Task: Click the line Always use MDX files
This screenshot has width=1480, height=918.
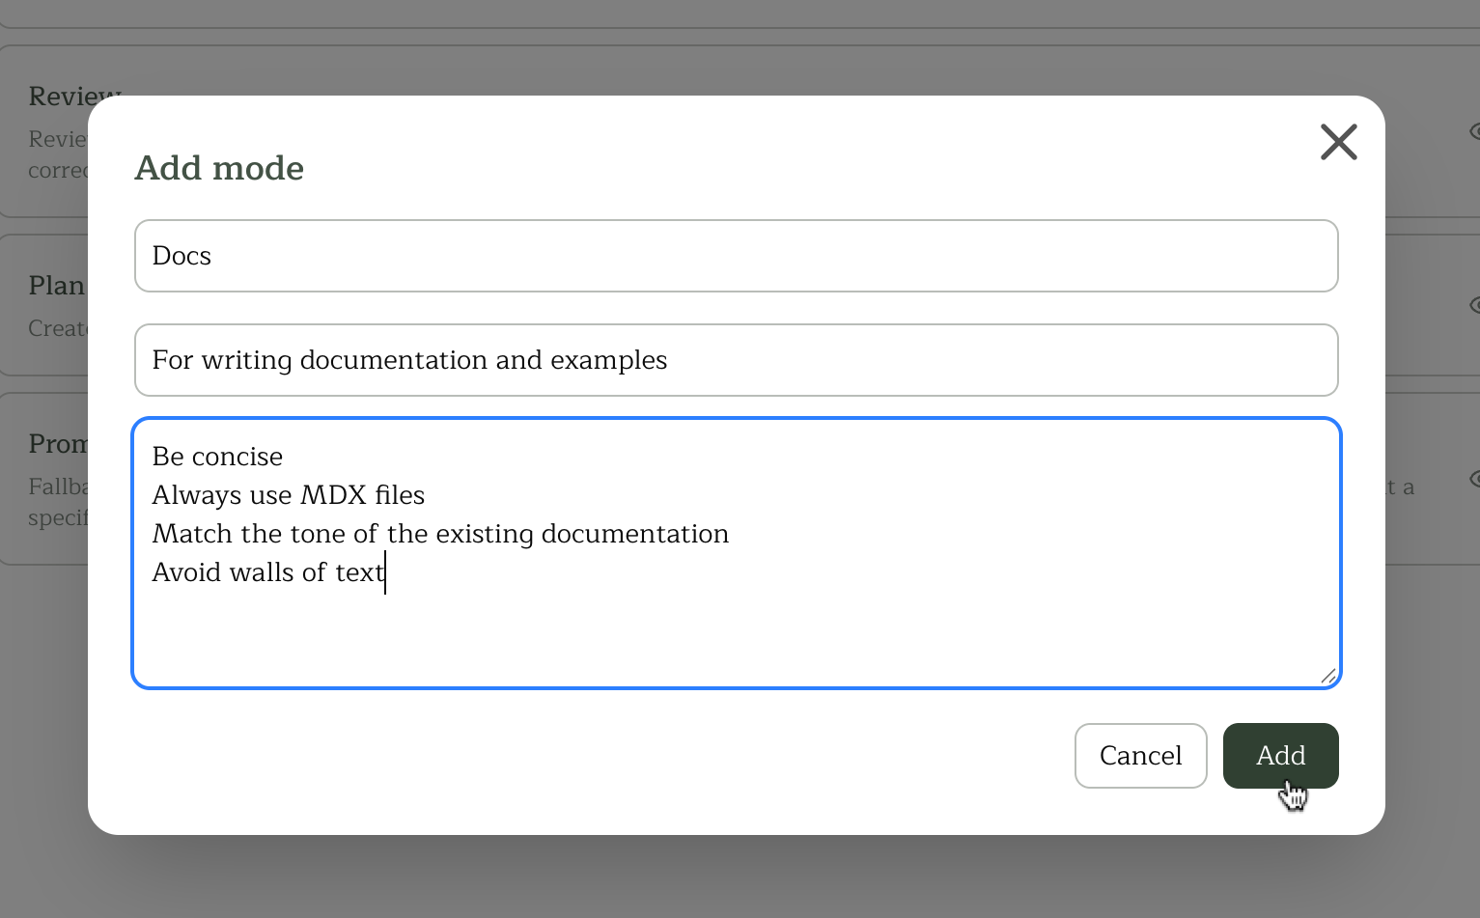Action: click(x=288, y=494)
